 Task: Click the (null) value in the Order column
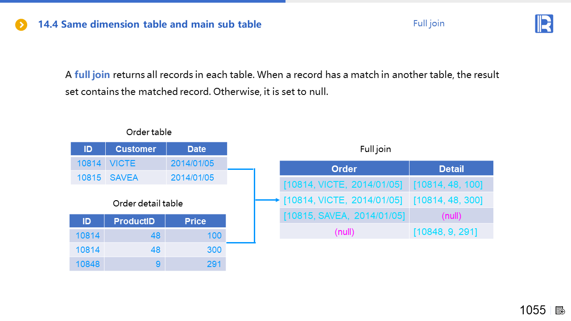point(344,231)
